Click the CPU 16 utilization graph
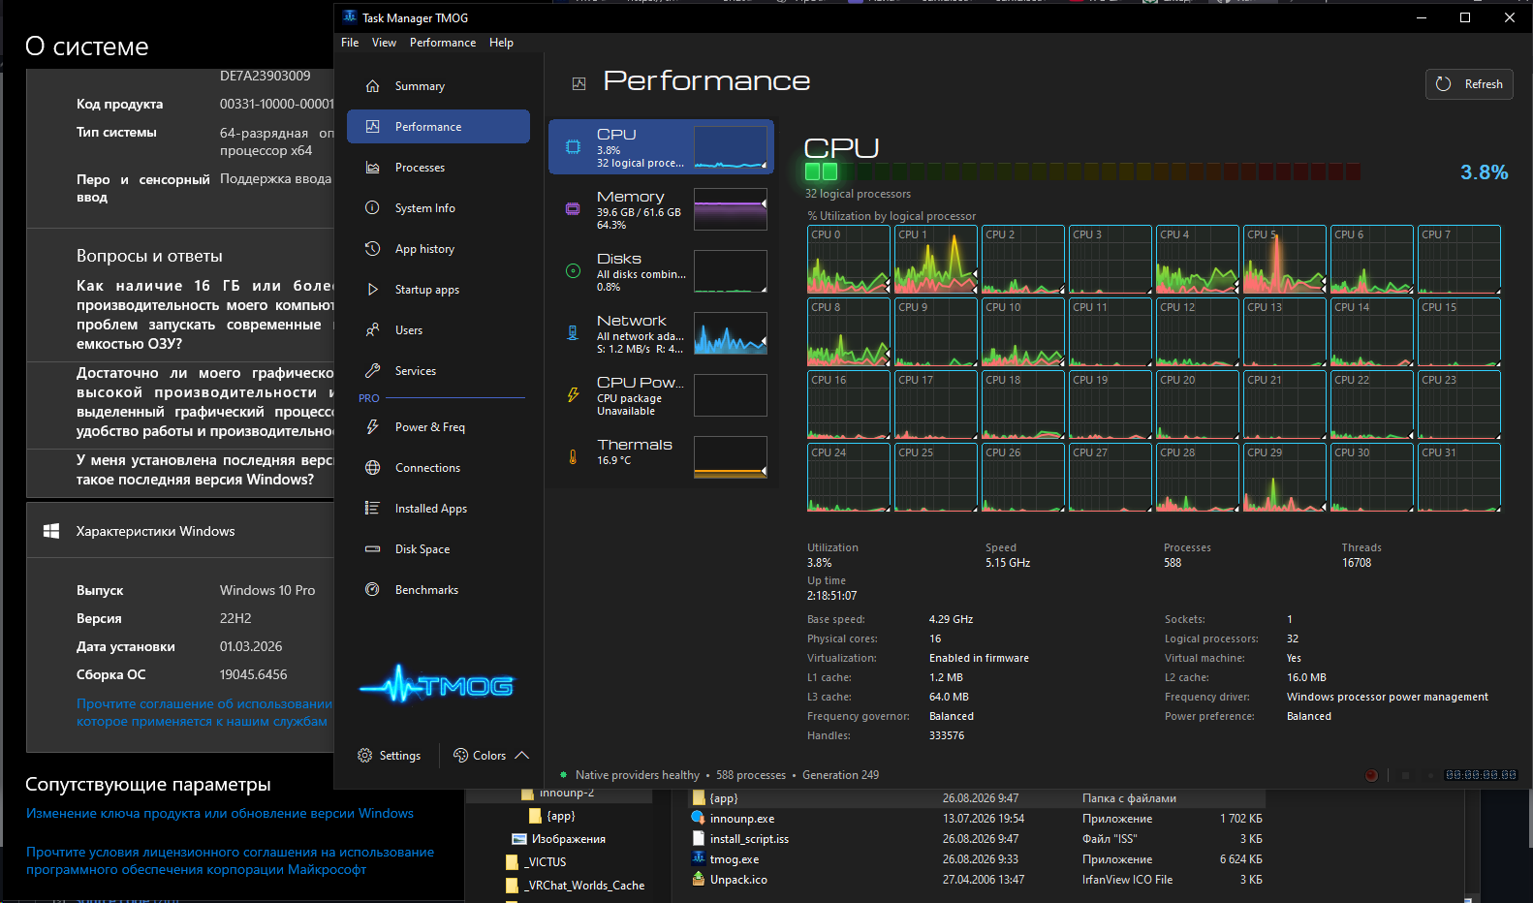This screenshot has width=1533, height=903. [x=849, y=405]
